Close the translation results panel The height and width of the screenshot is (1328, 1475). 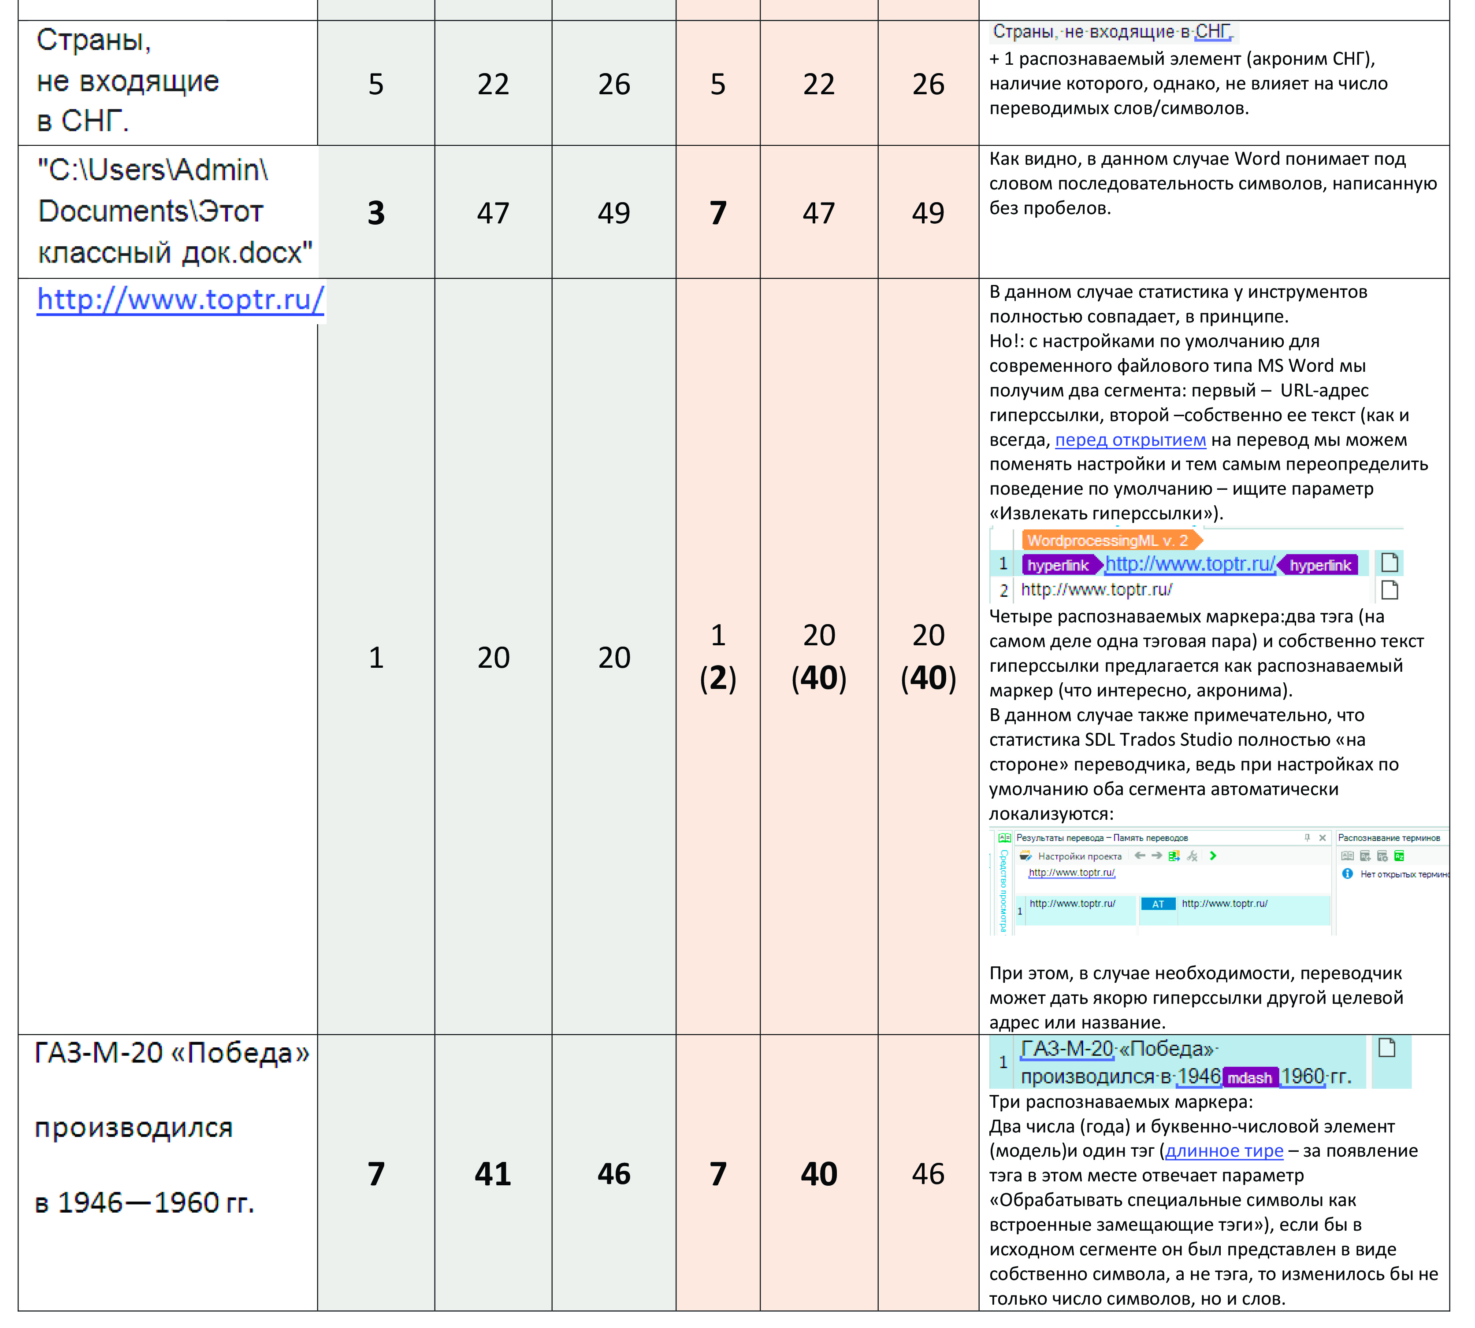1323,838
